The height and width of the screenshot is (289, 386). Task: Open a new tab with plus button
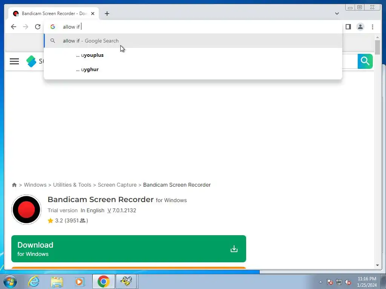(107, 14)
